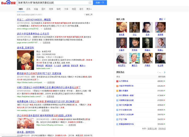Open 魏宗万 portrait in 相关人物
This screenshot has width=189, height=137.
(x=134, y=58)
